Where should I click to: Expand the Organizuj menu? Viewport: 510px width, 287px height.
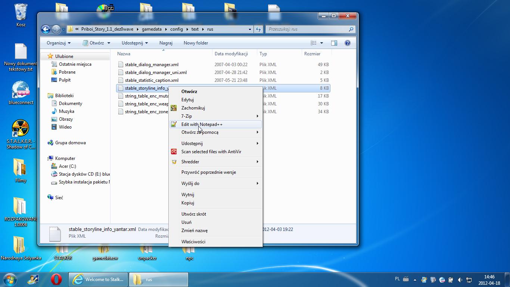(59, 43)
